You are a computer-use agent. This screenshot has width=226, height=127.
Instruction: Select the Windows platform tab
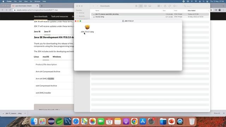tap(56, 57)
